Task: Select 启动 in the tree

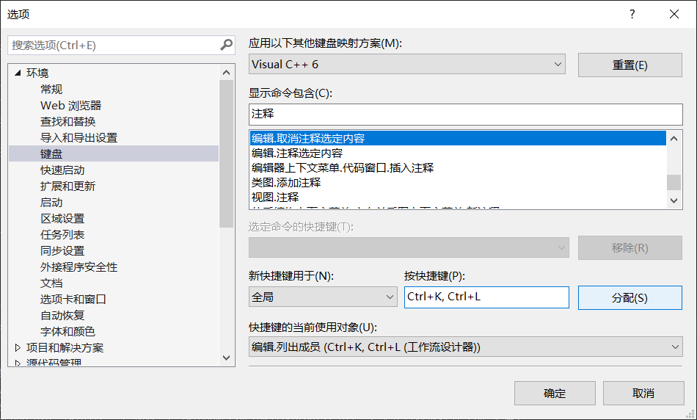Action: [51, 202]
